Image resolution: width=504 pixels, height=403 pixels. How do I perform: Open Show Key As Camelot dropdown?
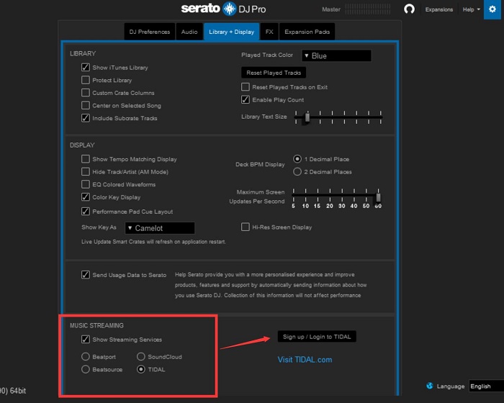[x=160, y=228]
